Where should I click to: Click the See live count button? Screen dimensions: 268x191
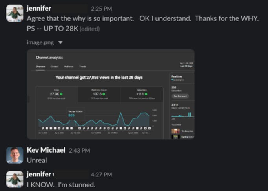(x=180, y=96)
